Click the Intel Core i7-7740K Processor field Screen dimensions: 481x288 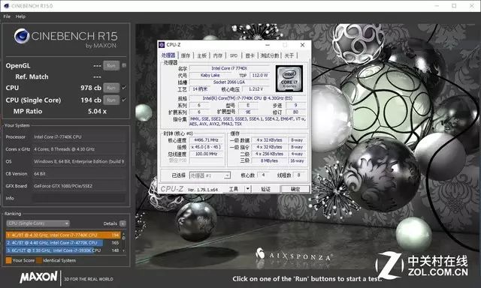79,136
